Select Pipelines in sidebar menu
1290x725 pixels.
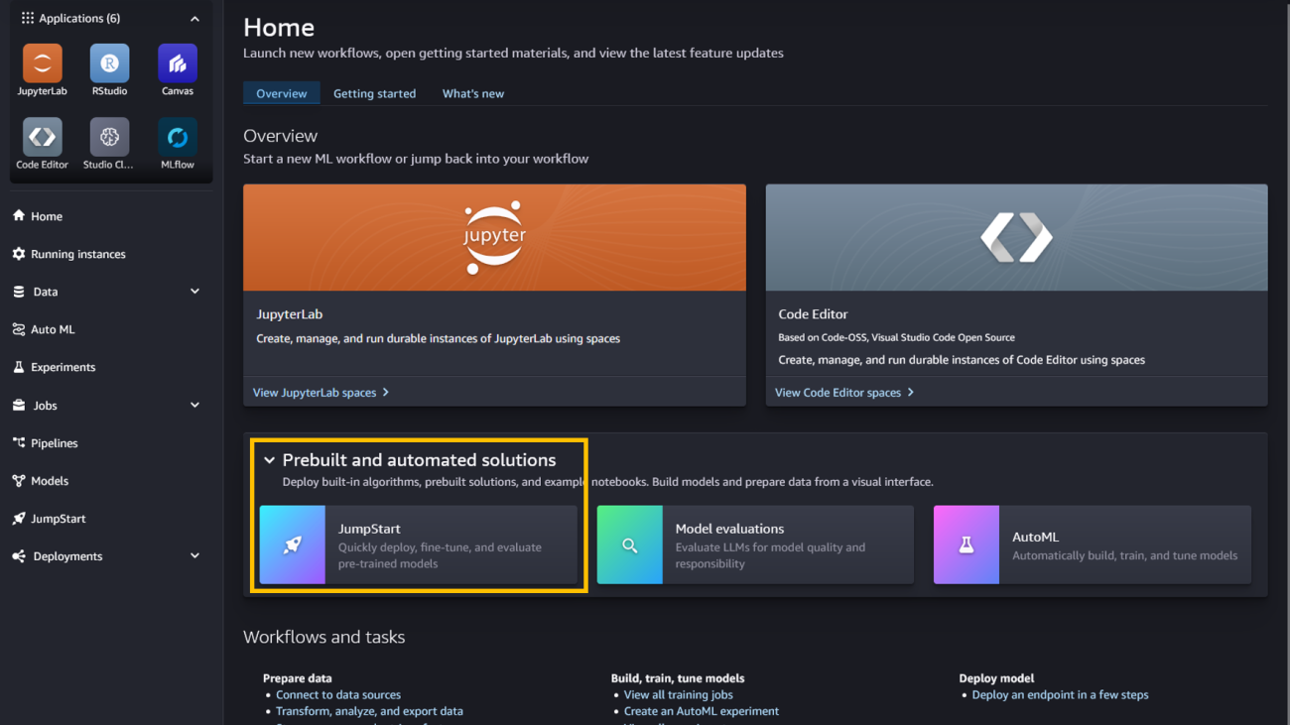54,443
